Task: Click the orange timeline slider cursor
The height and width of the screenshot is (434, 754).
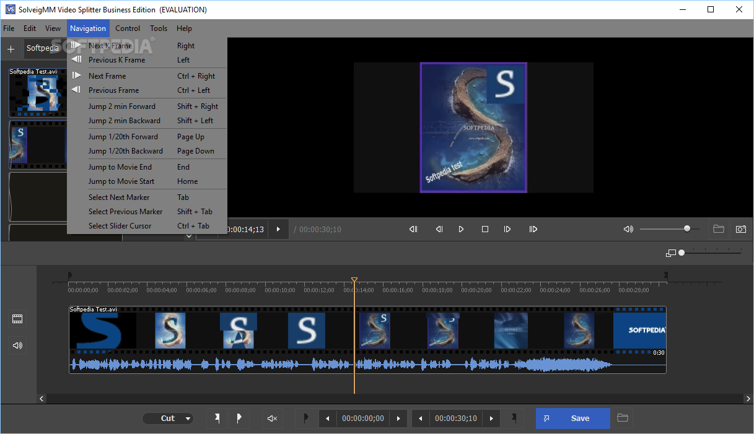Action: pos(354,280)
